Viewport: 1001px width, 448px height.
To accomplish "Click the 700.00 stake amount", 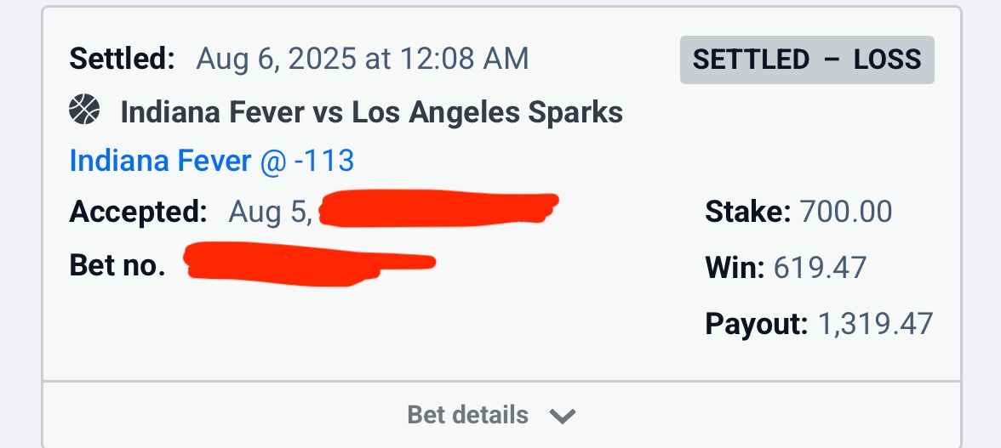I will (x=845, y=212).
